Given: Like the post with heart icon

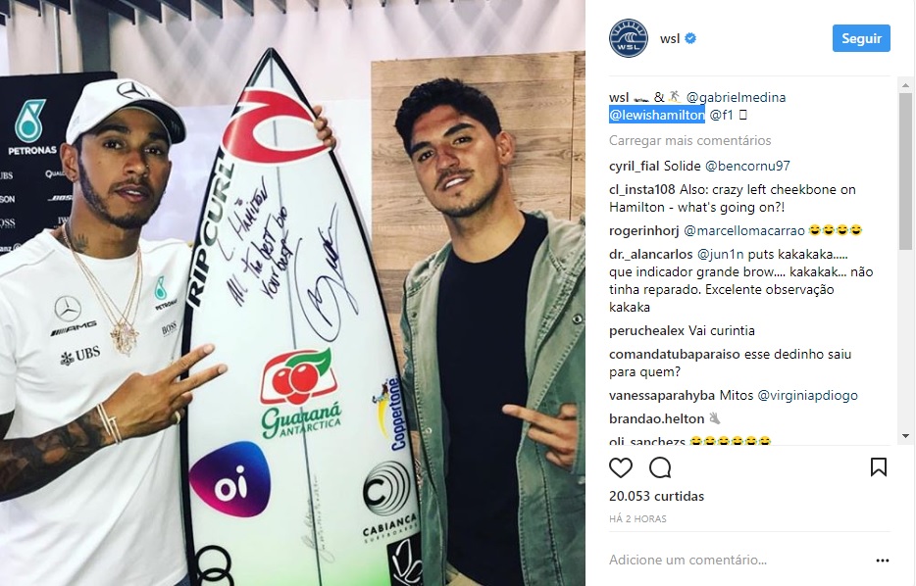Looking at the screenshot, I should pyautogui.click(x=621, y=467).
